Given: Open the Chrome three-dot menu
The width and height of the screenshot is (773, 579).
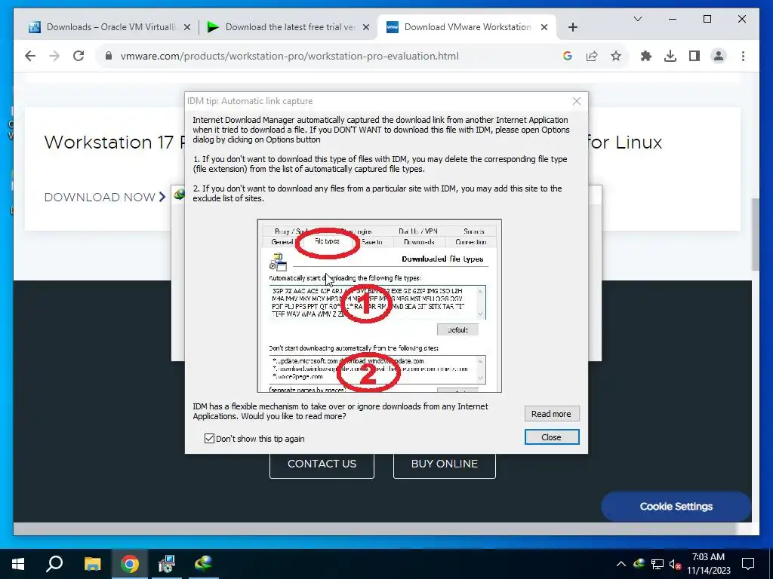Looking at the screenshot, I should click(x=743, y=56).
